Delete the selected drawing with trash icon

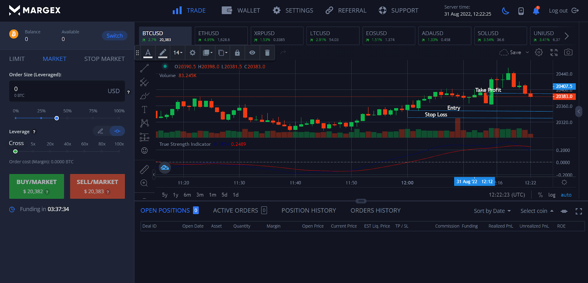pyautogui.click(x=267, y=53)
